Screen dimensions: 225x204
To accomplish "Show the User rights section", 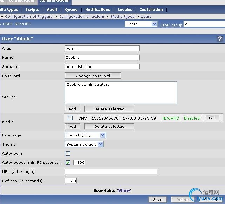I will pyautogui.click(x=124, y=190).
